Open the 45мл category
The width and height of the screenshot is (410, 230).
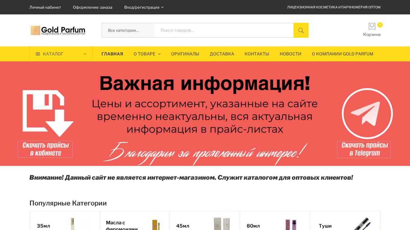coord(183,226)
